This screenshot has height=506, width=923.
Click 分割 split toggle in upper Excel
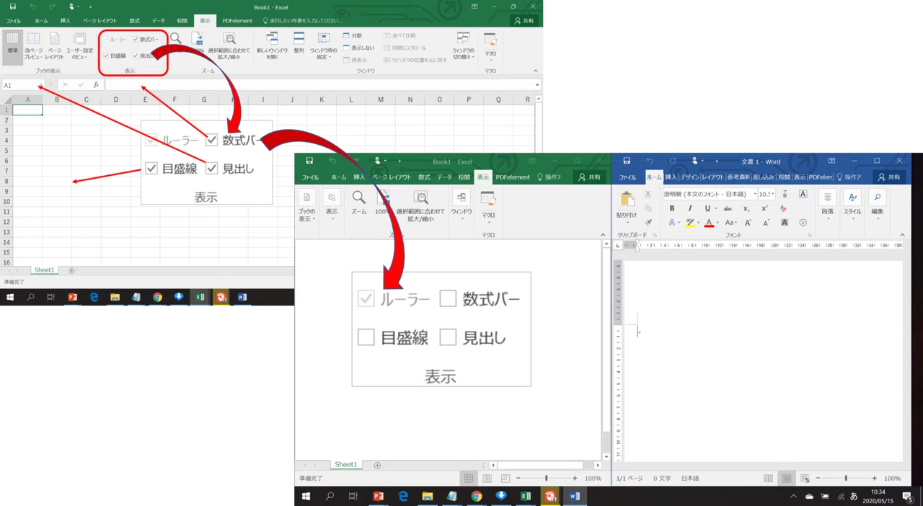tap(353, 35)
